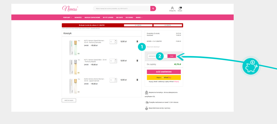The height and width of the screenshot is (124, 277).
Task: Delete N272 Neness Speed Woman from cart
Action: 137,41
